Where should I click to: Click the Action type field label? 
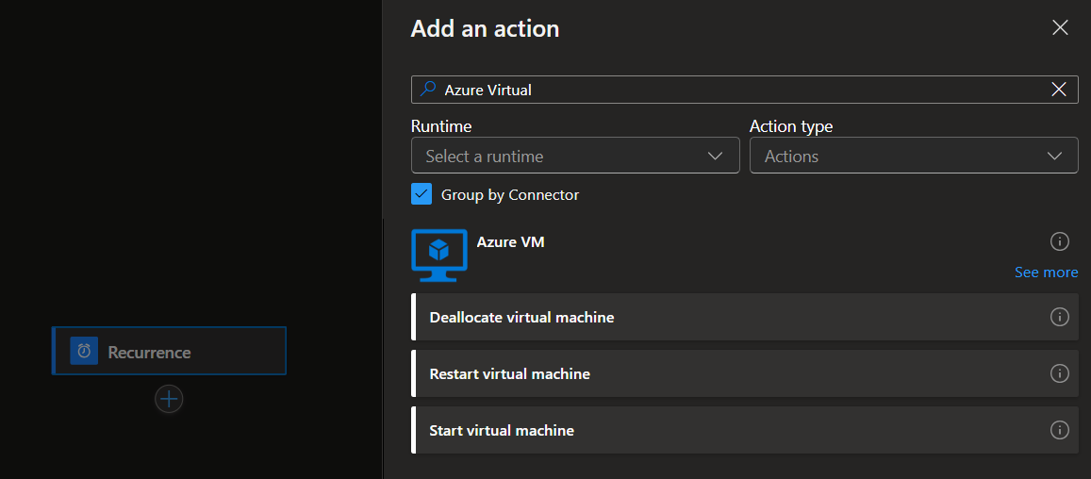click(x=791, y=126)
